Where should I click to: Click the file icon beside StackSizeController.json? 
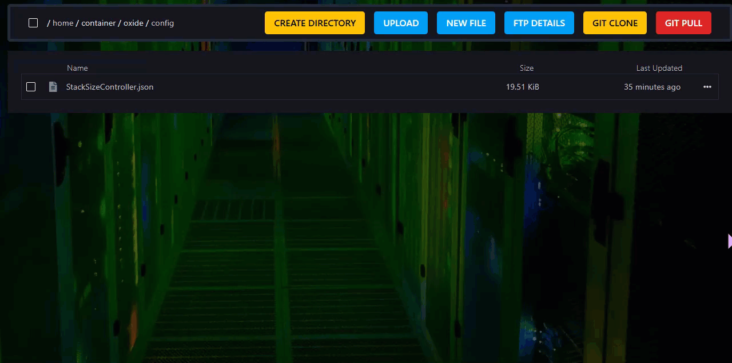click(x=53, y=87)
